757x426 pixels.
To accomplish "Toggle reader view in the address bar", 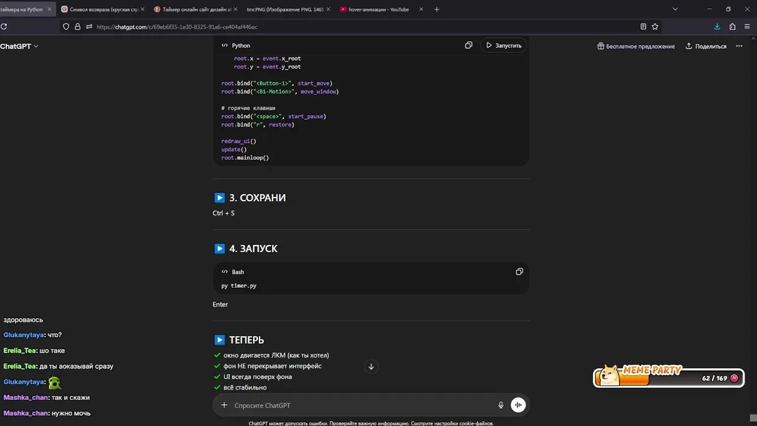I will [643, 27].
